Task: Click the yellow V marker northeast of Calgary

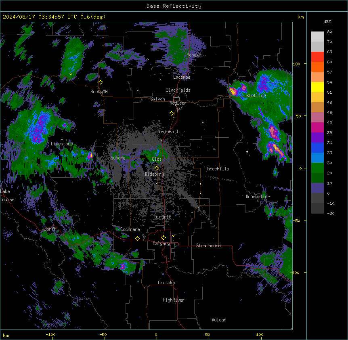Action: click(x=173, y=236)
